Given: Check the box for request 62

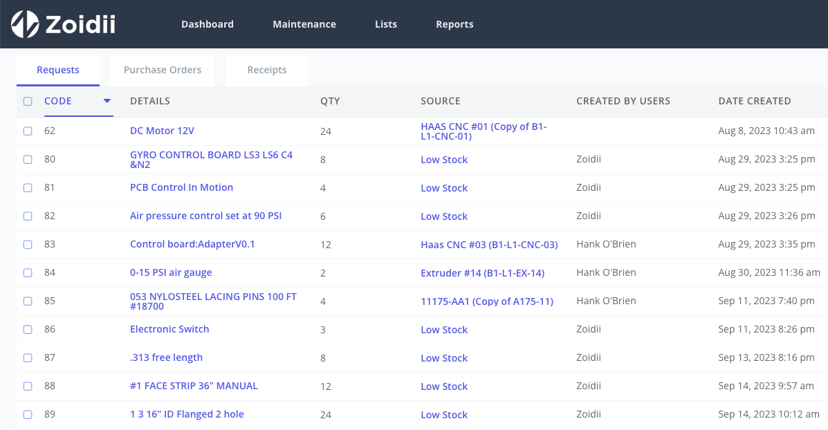Looking at the screenshot, I should click(28, 131).
